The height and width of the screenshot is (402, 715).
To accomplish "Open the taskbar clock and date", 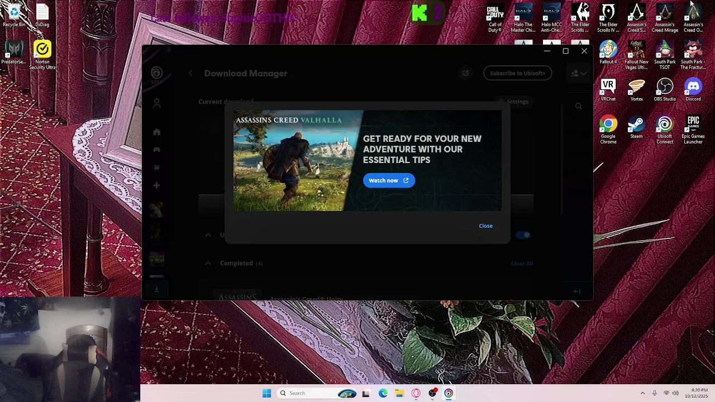I will click(x=699, y=393).
